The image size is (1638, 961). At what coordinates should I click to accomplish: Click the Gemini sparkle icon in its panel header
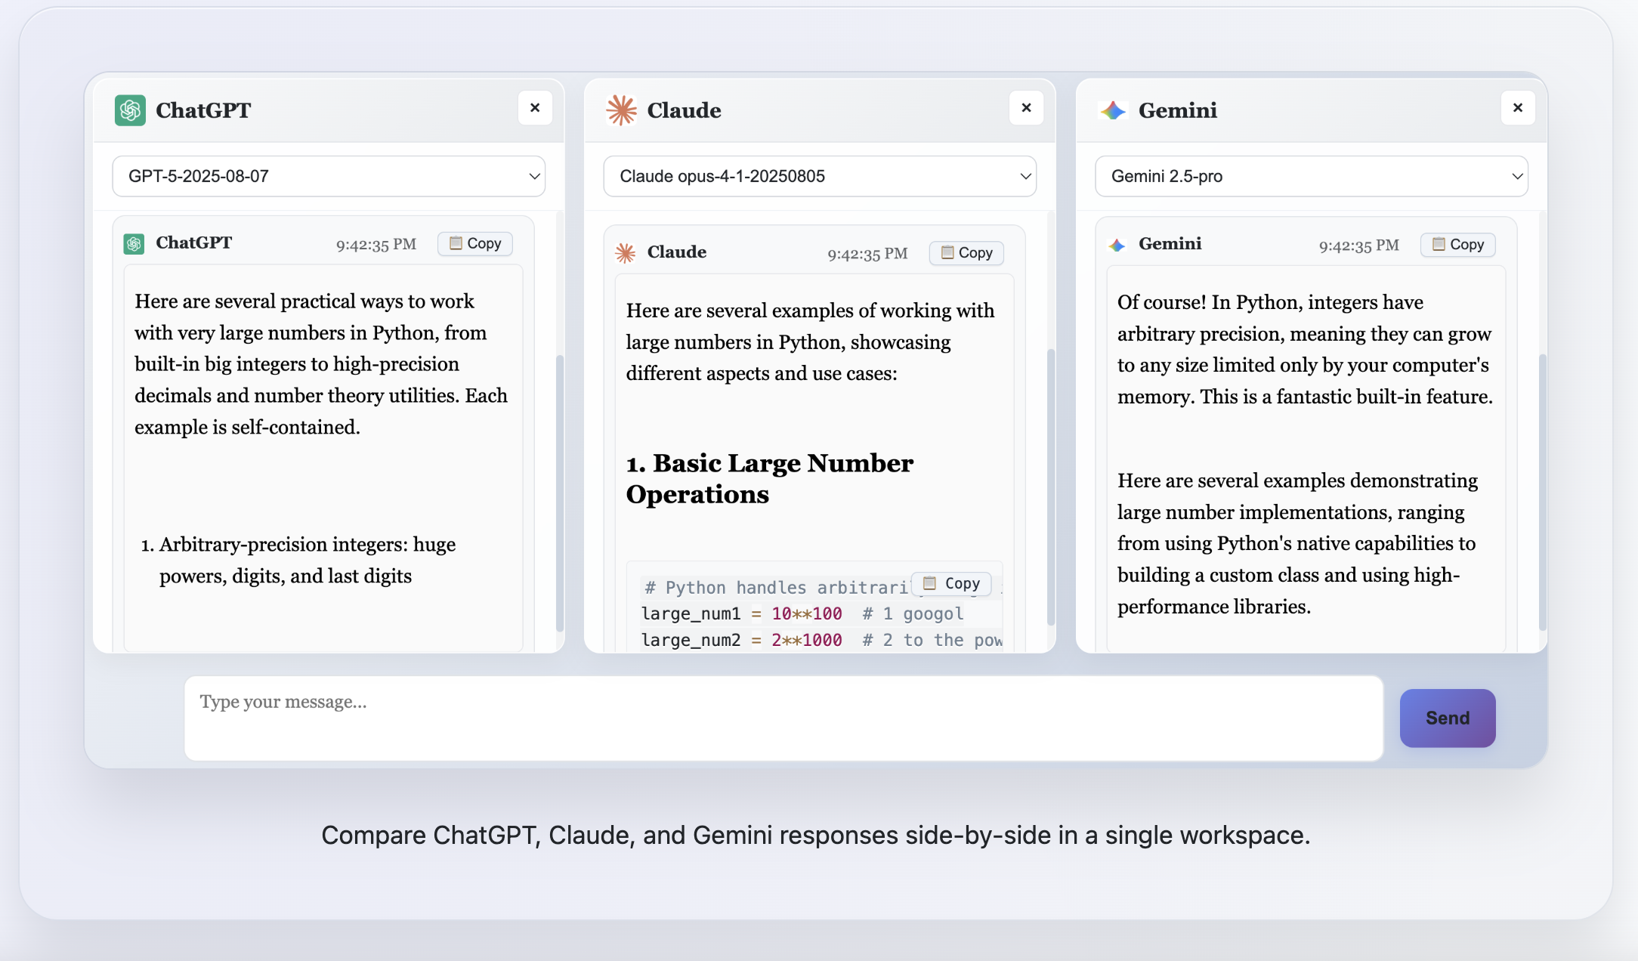[x=1113, y=110]
